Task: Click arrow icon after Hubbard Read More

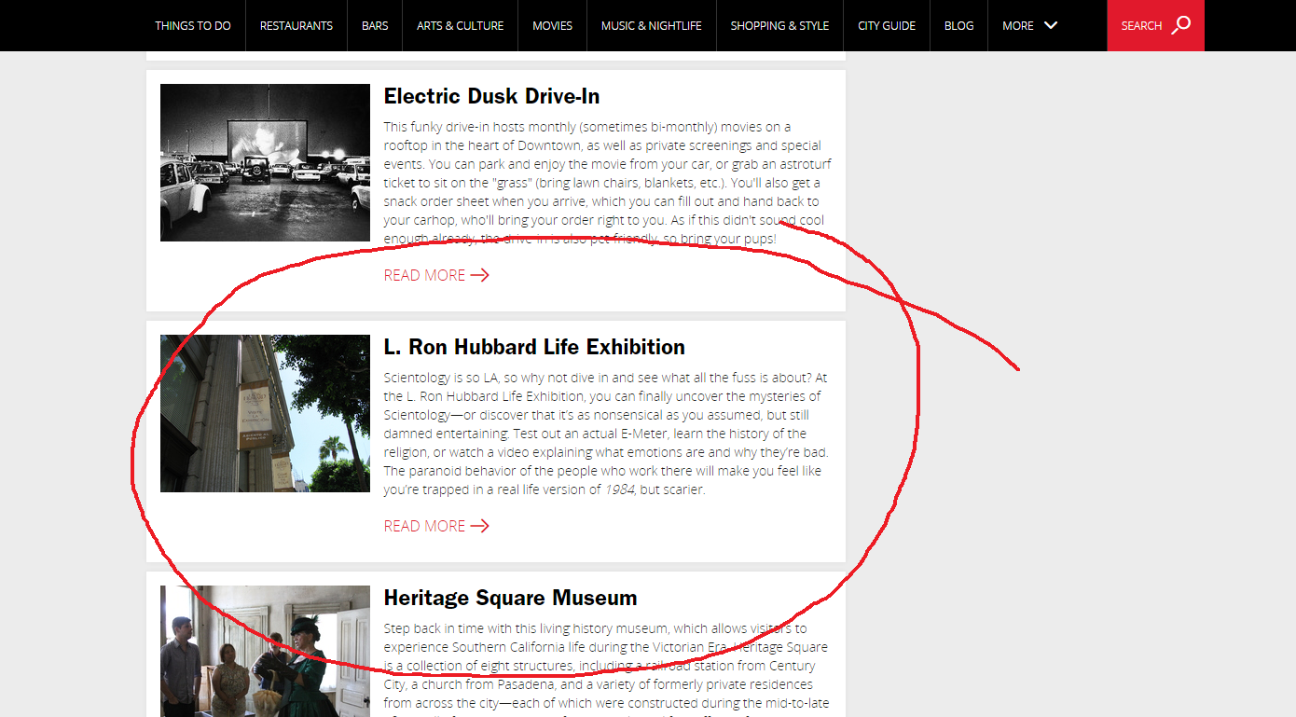Action: click(479, 526)
